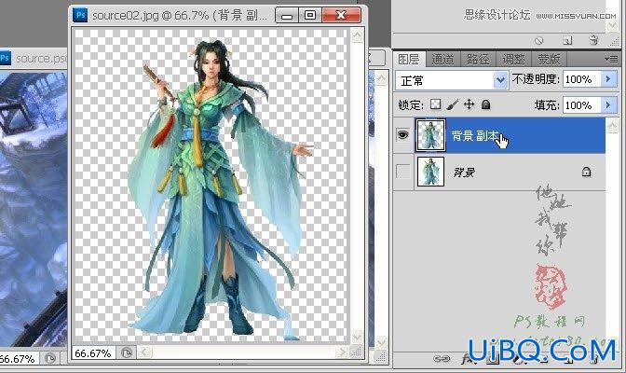Click the Layers list scroll-up arrow

(612, 126)
